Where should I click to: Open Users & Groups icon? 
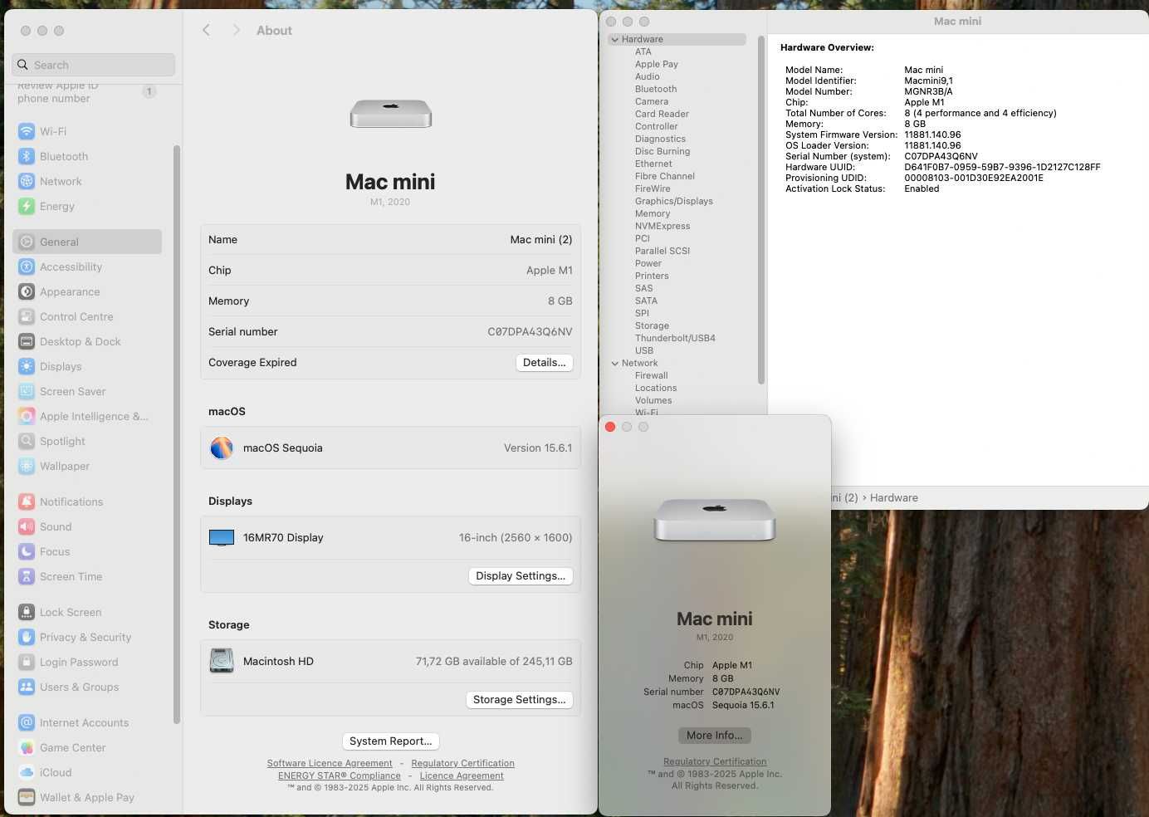point(27,687)
